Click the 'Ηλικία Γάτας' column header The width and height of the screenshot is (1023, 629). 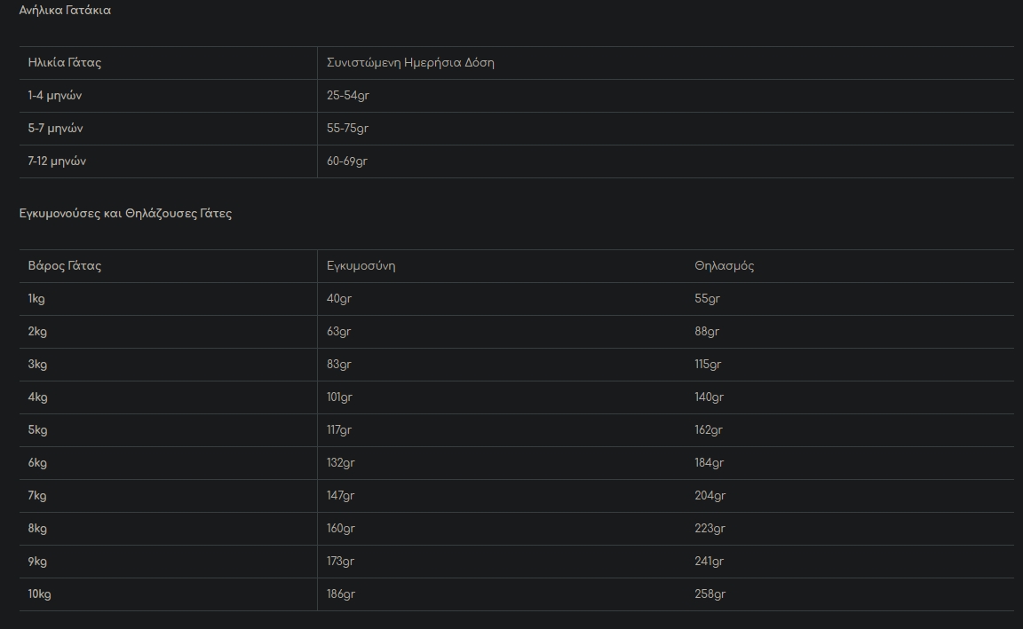pyautogui.click(x=65, y=63)
